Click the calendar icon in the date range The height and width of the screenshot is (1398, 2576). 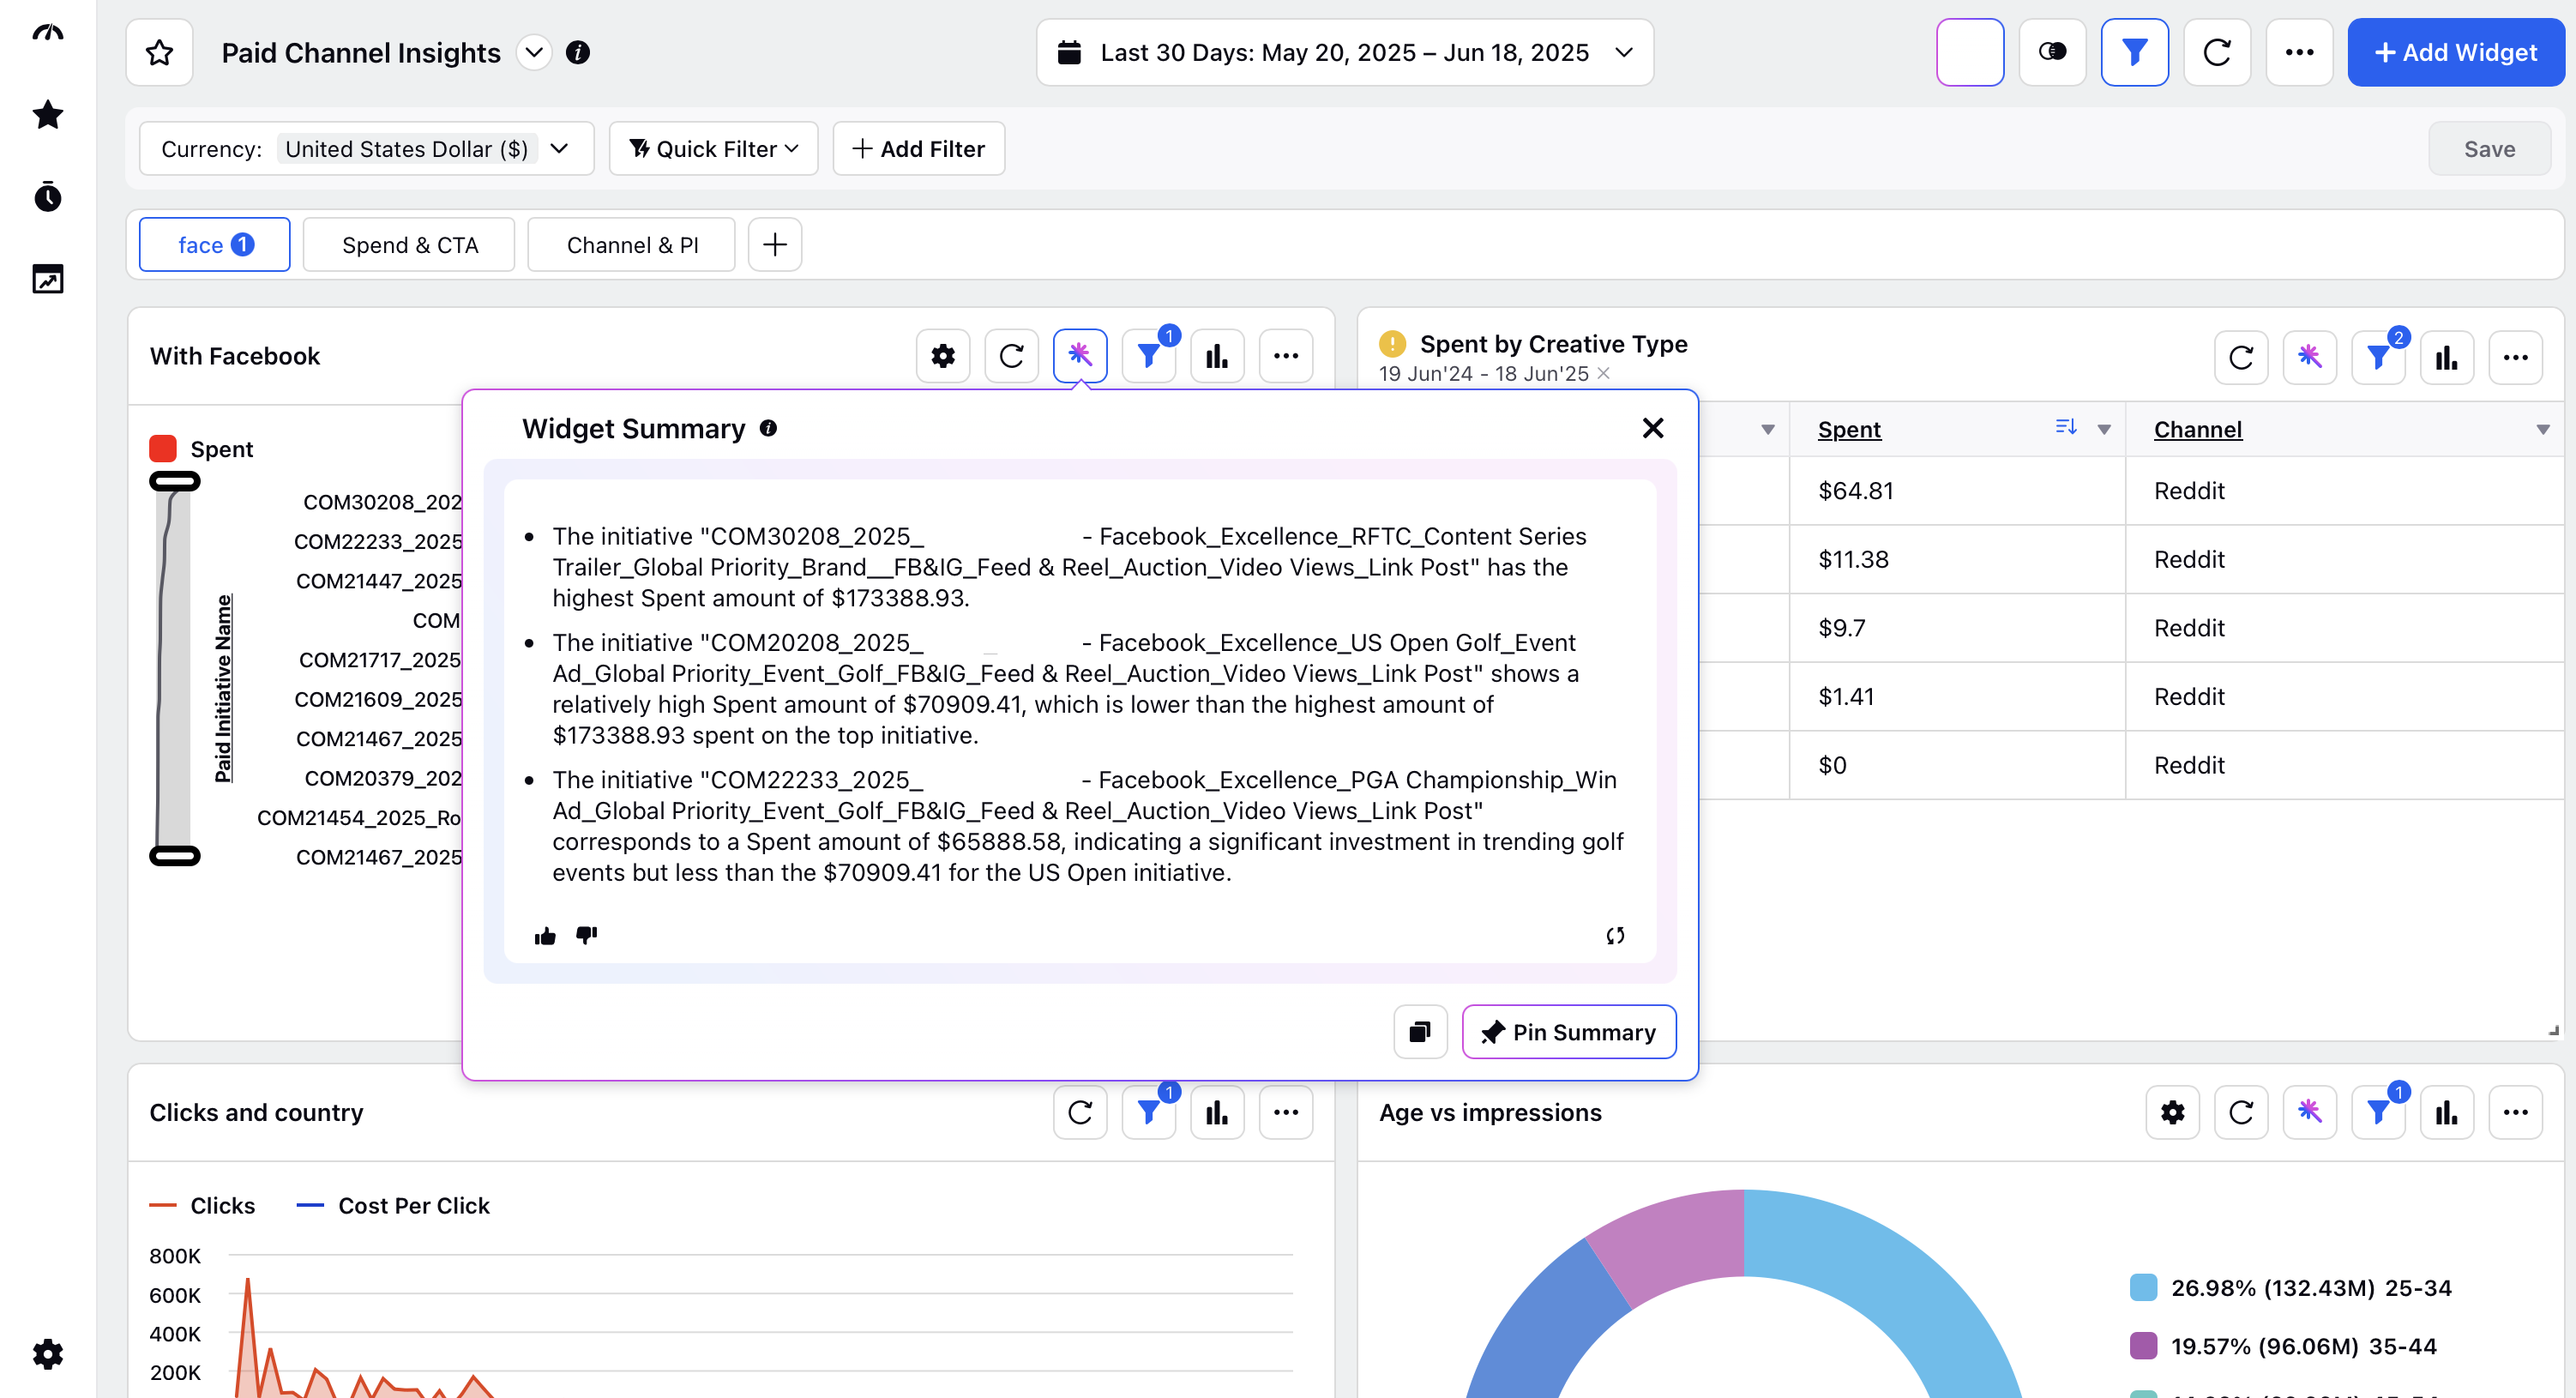[1069, 52]
